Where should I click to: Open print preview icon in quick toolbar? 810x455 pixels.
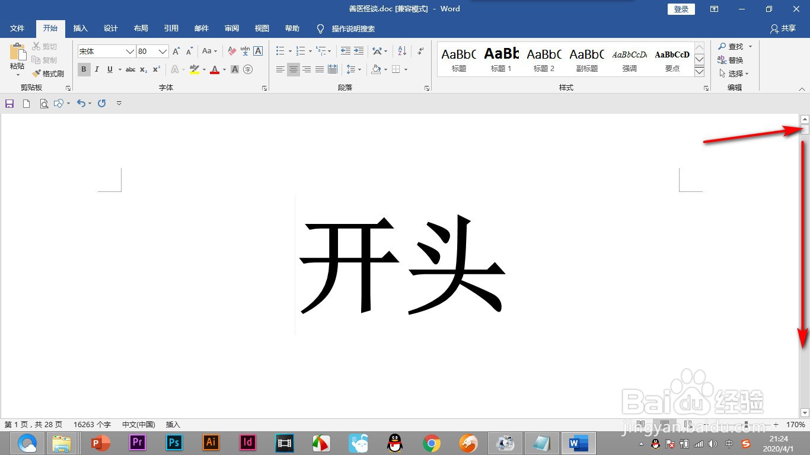tap(43, 104)
